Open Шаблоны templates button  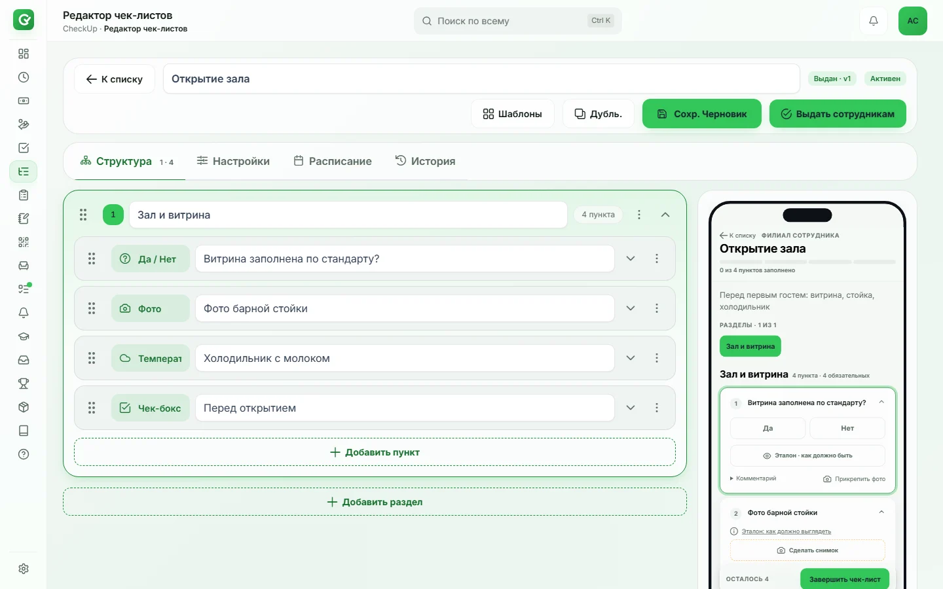coord(513,114)
